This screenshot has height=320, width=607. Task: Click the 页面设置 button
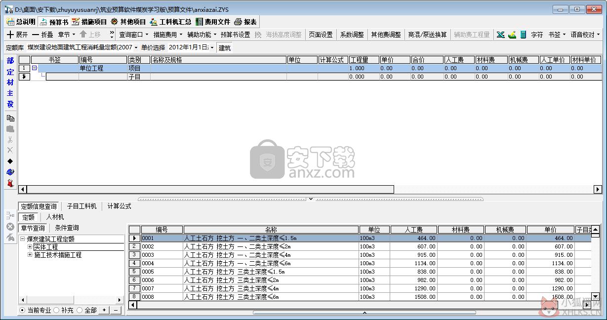321,35
